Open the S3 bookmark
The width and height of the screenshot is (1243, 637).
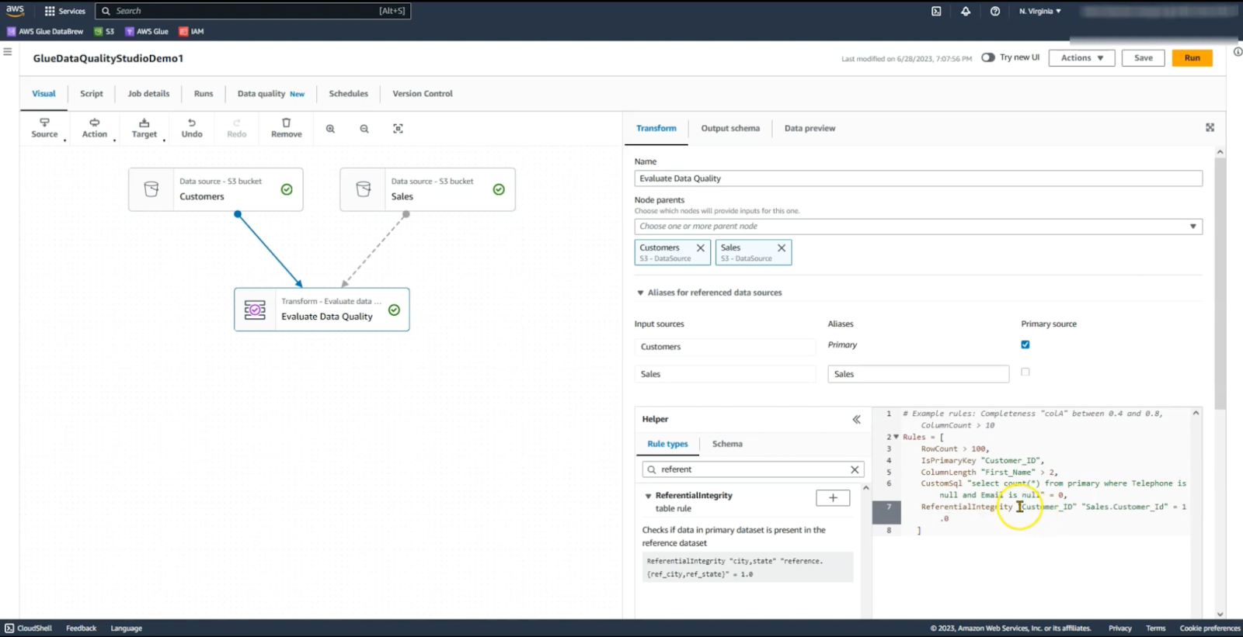(104, 32)
